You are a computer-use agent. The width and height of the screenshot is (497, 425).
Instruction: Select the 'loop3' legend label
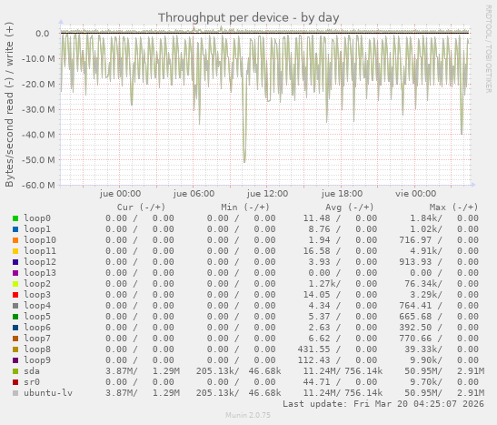pos(37,295)
